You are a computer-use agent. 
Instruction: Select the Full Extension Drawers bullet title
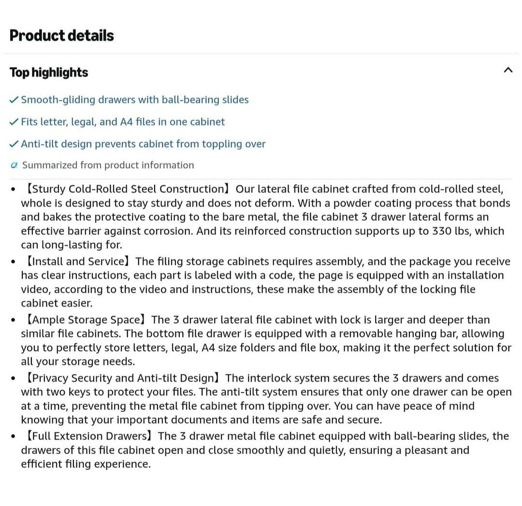[89, 436]
